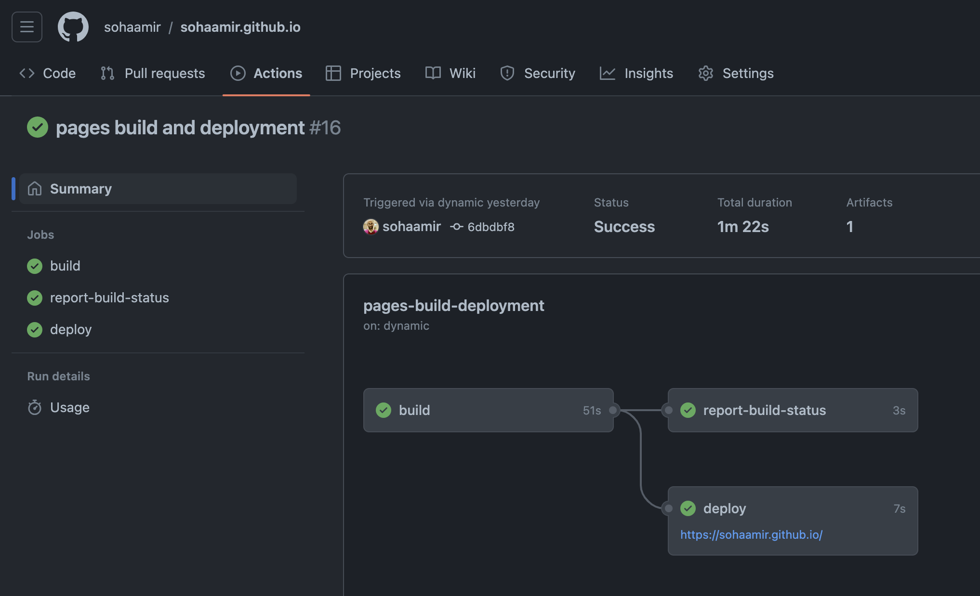Switch to the Projects tab
This screenshot has height=596, width=980.
pos(363,73)
